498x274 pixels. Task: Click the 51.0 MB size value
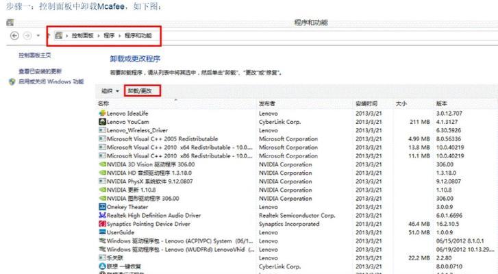(x=419, y=232)
